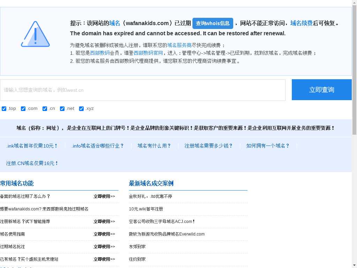Click 立即使用 next to 过期域名抢注
The height and width of the screenshot is (268, 357).
point(104,246)
